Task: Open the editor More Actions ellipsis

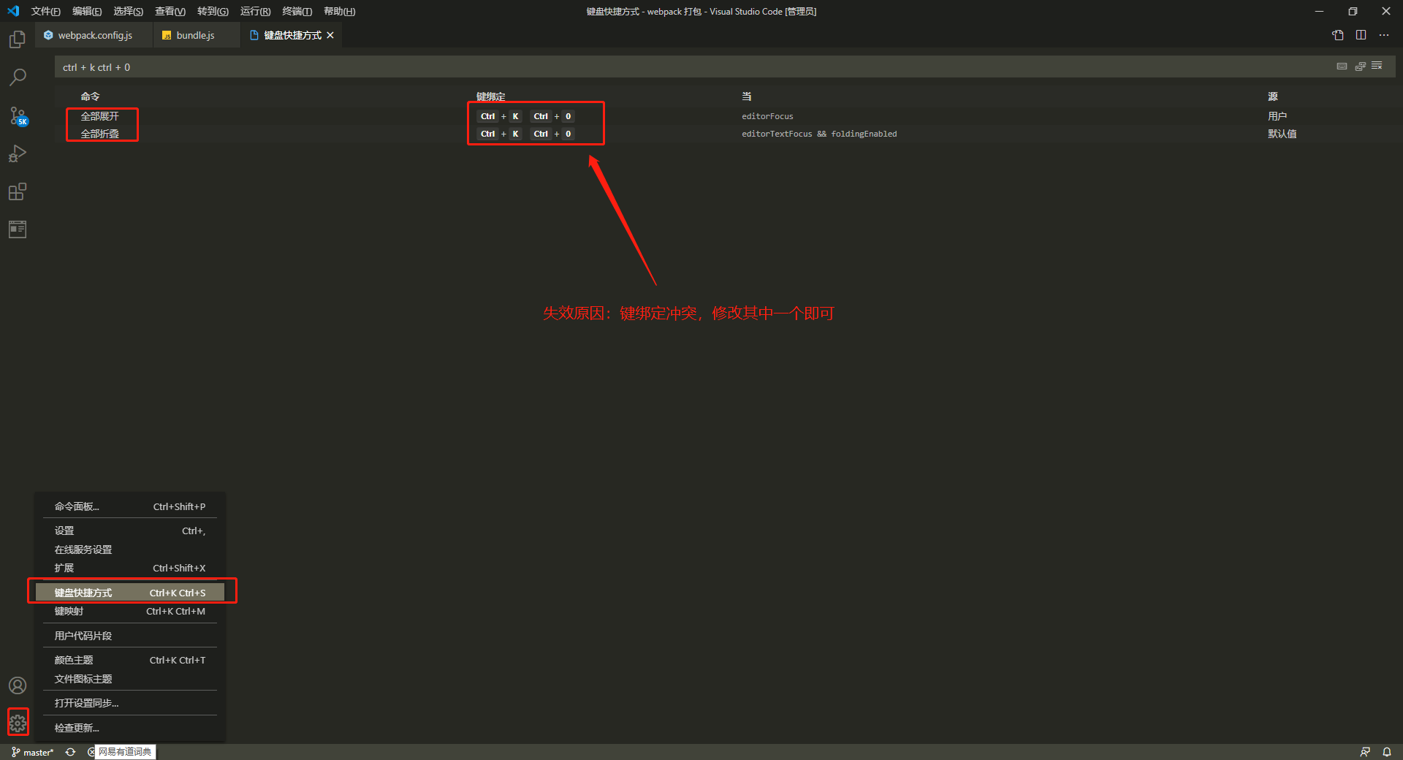Action: tap(1384, 35)
